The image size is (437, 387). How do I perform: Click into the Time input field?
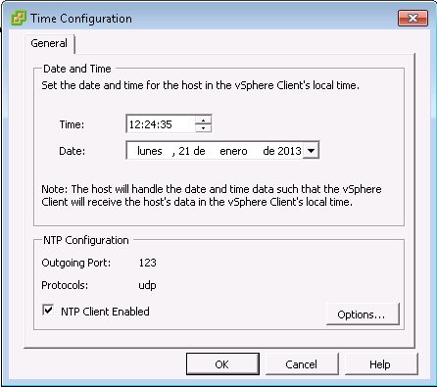tap(161, 124)
